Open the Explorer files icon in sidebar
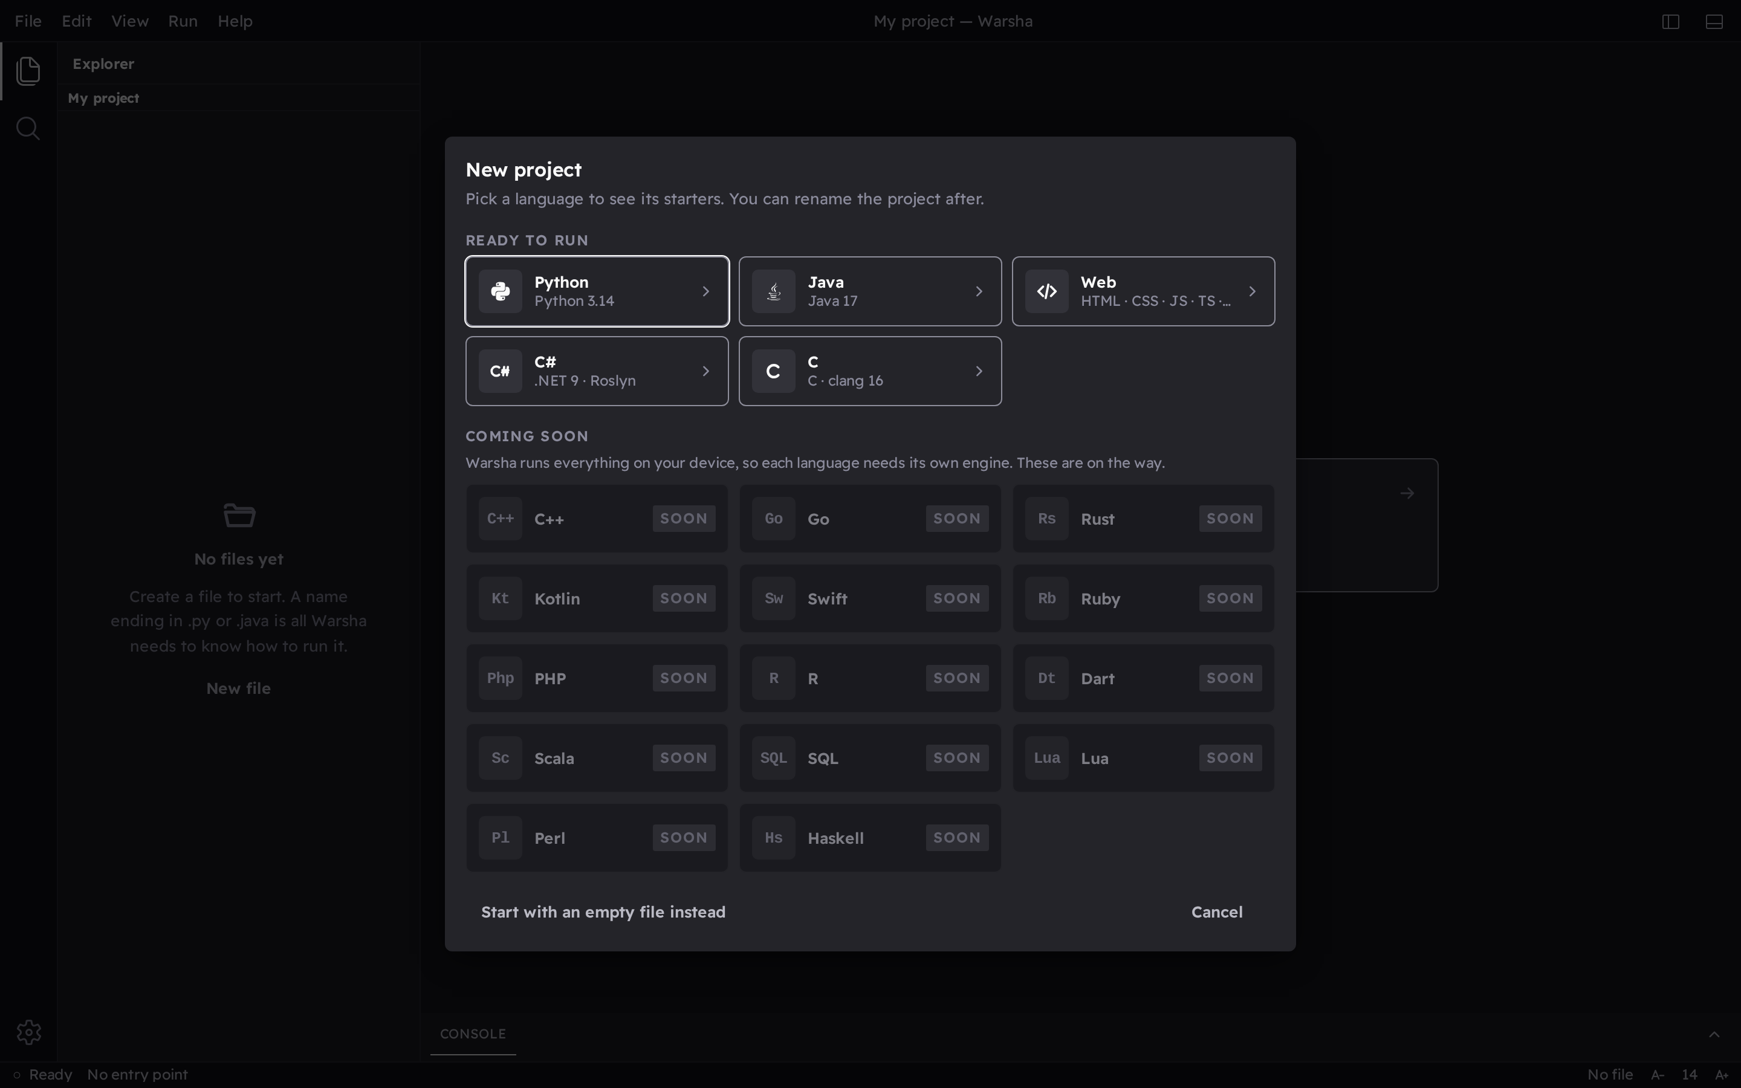The image size is (1741, 1088). (x=28, y=71)
